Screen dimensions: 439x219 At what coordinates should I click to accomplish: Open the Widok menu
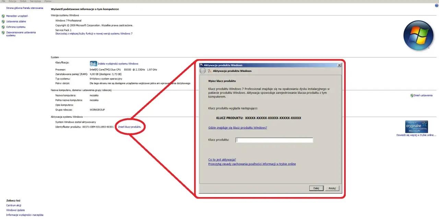tap(23, 1)
